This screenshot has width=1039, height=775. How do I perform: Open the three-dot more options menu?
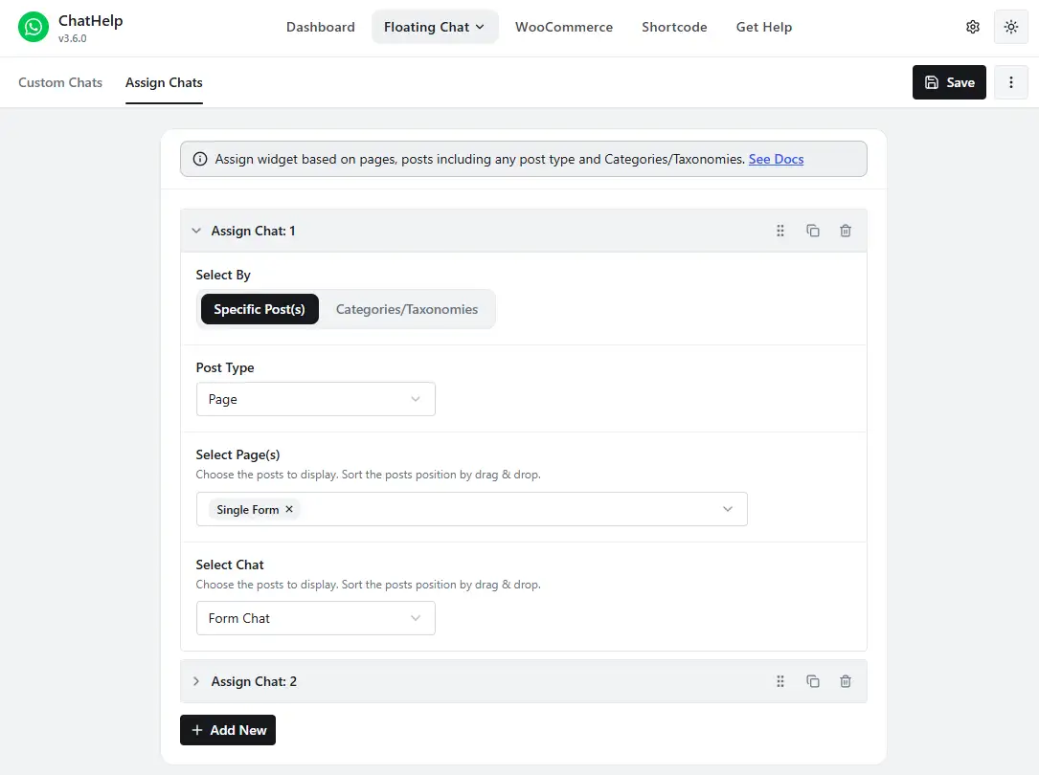coord(1011,82)
